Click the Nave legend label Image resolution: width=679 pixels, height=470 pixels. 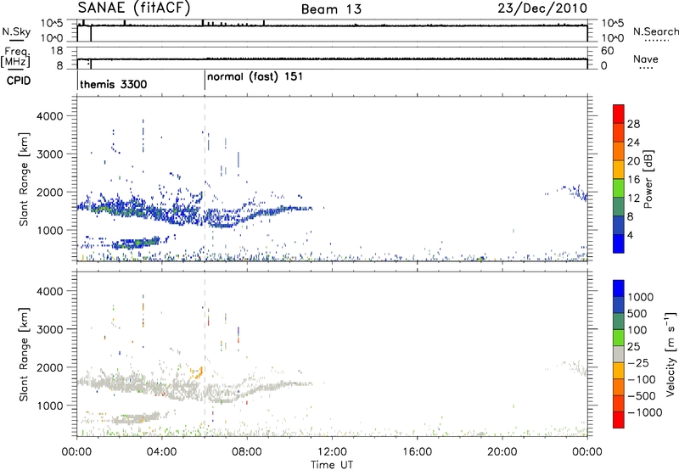(646, 59)
